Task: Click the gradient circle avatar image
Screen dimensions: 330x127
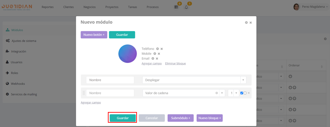Action: [x=128, y=54]
